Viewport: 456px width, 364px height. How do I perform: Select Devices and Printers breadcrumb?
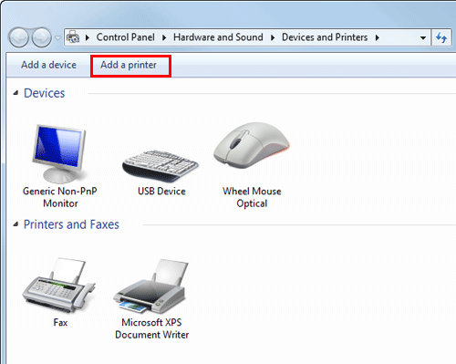[x=325, y=37]
